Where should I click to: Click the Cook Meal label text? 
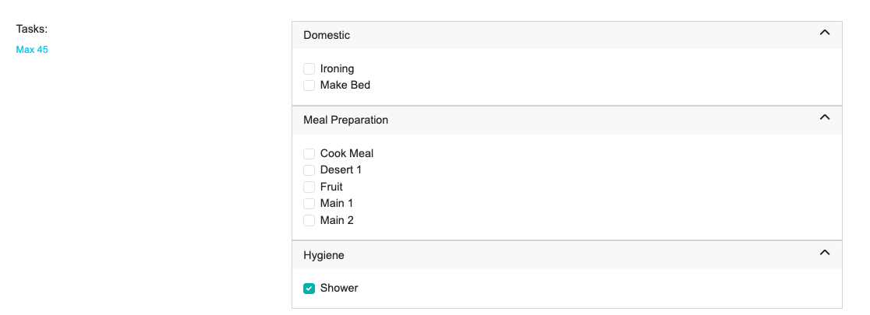click(347, 154)
